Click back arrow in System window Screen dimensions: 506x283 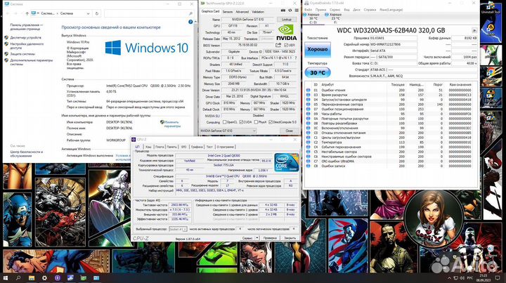click(x=8, y=13)
